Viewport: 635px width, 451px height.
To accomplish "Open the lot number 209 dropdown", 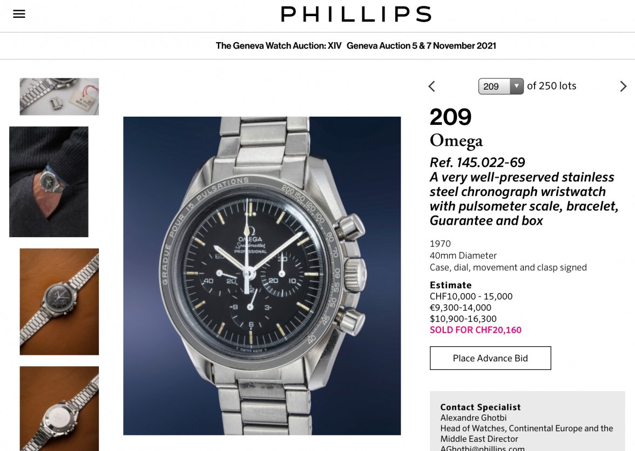I will 501,86.
